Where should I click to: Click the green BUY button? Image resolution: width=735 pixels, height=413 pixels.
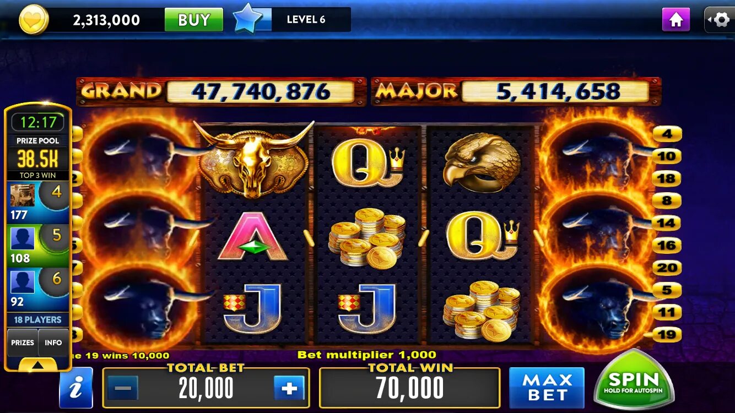pos(194,20)
